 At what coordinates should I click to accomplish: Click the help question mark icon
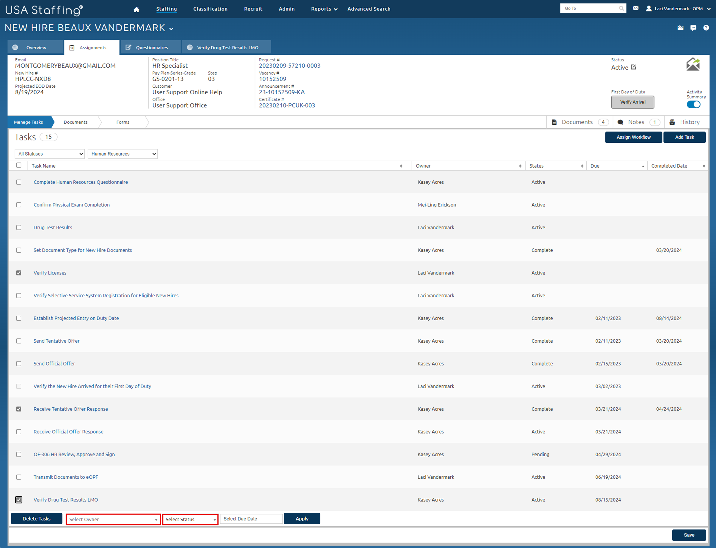point(707,28)
